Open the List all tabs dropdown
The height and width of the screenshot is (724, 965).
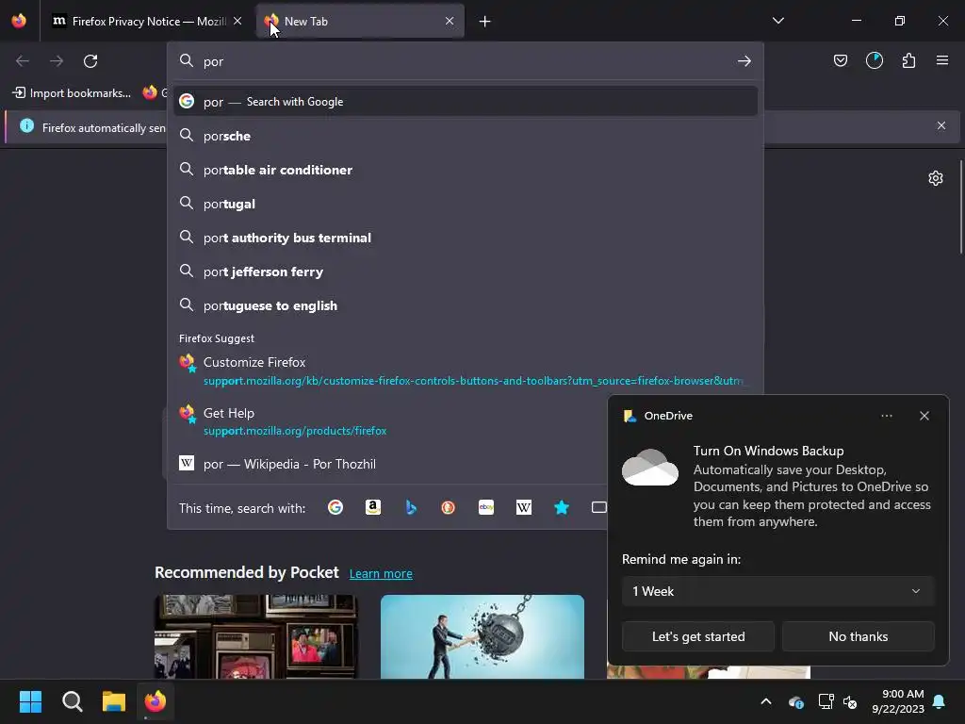click(x=777, y=21)
